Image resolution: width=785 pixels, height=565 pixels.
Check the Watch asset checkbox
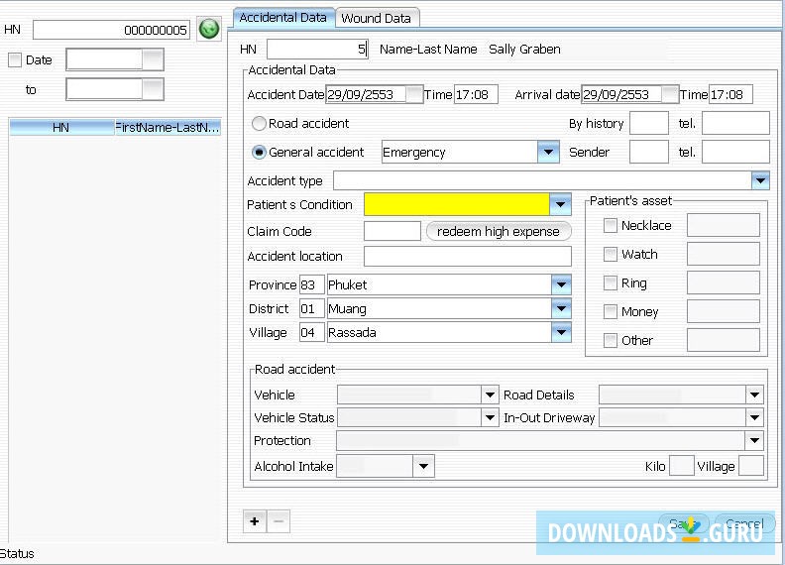pos(610,255)
